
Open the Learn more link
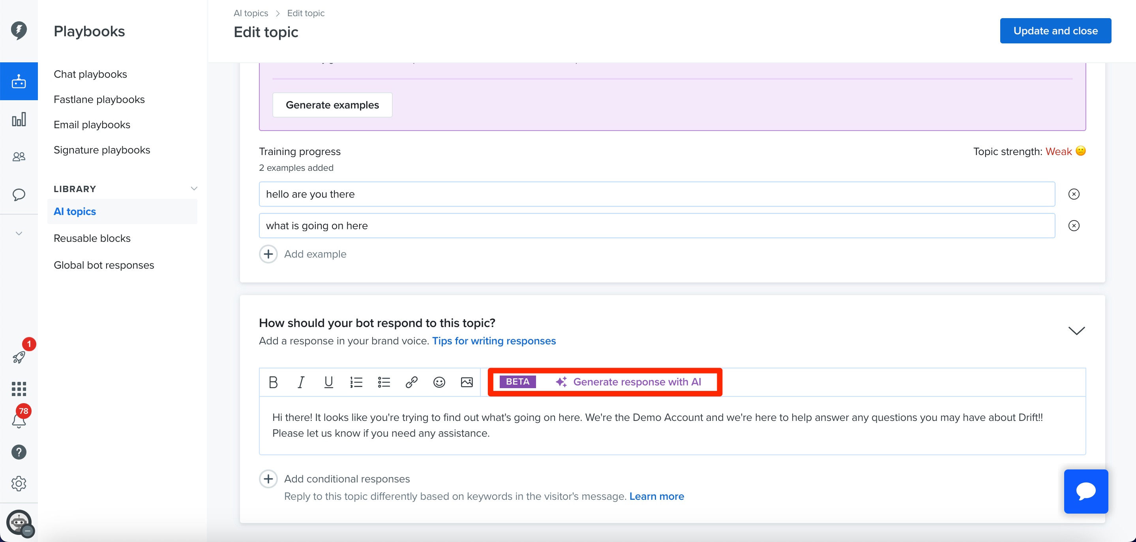[657, 497]
